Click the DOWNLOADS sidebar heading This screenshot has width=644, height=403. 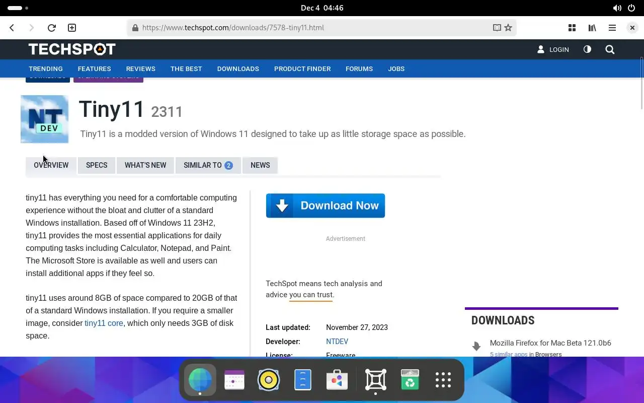[x=503, y=320]
